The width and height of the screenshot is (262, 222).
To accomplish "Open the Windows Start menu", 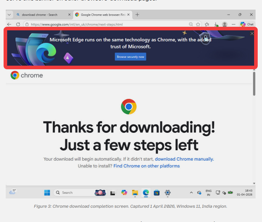I will [x=47, y=193].
